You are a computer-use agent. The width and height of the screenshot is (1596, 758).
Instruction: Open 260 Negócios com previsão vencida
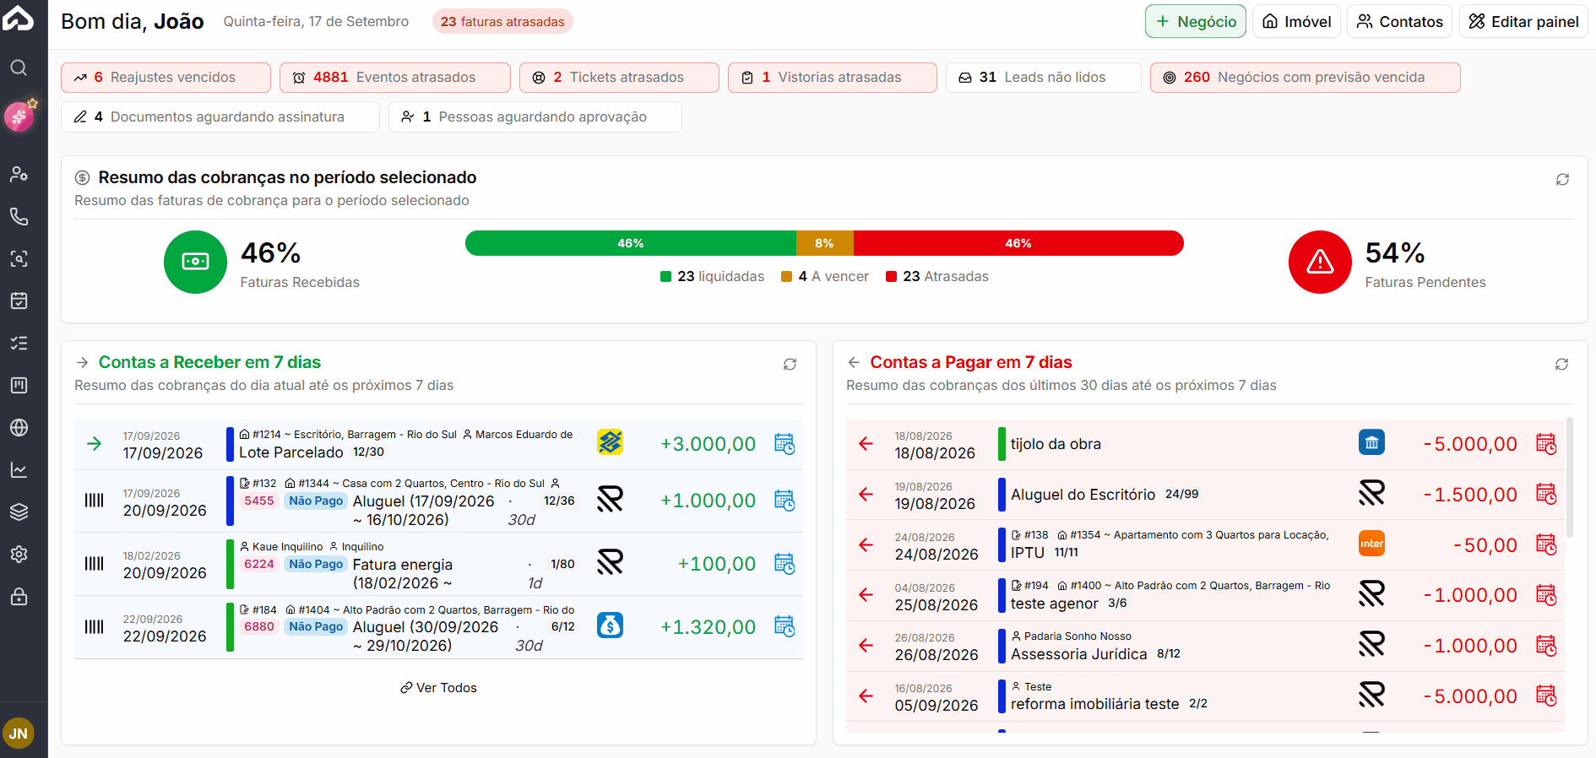coord(1306,78)
